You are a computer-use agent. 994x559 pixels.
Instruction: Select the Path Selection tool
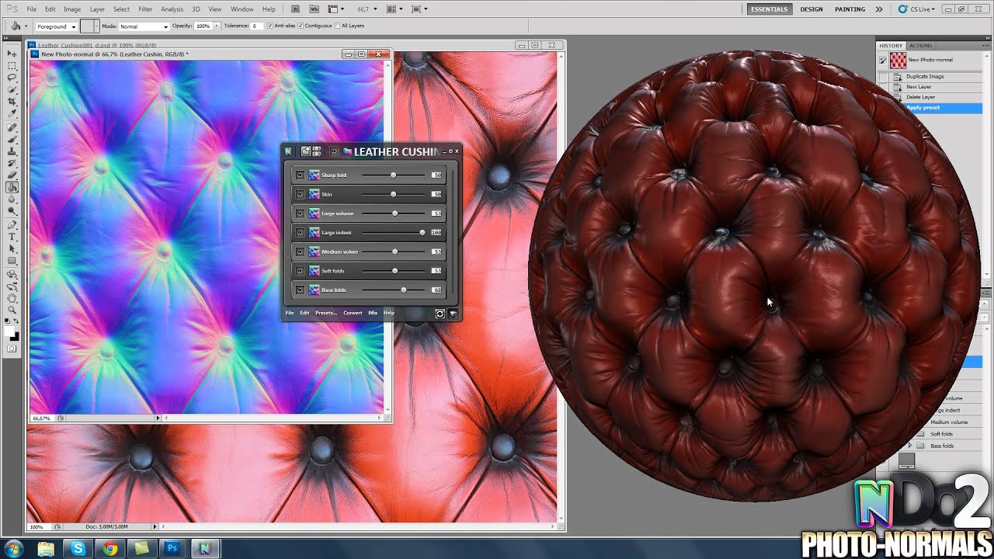coord(12,249)
